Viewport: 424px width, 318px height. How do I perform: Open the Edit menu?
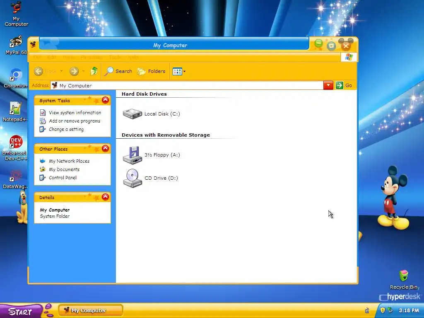(x=52, y=57)
